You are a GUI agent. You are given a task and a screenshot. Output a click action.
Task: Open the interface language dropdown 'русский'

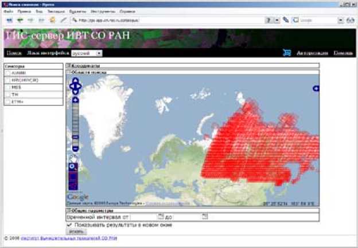[x=87, y=53]
